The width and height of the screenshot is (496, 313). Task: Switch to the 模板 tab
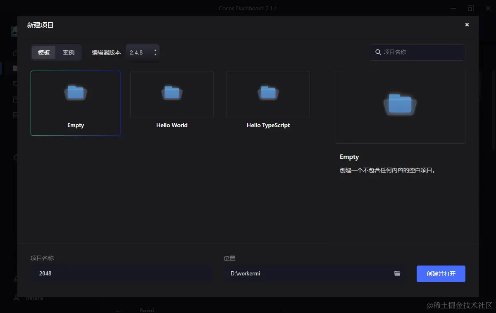tap(44, 52)
